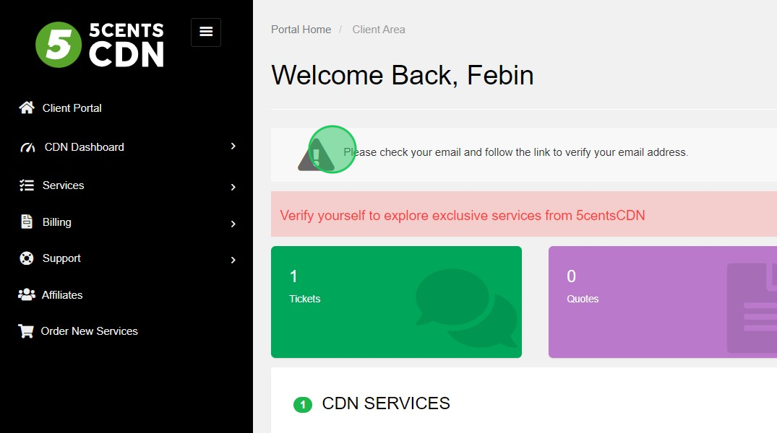
Task: Click the CDN Dashboard speedometer icon
Action: (27, 147)
